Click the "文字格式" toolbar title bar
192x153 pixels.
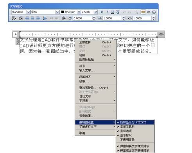83,6
